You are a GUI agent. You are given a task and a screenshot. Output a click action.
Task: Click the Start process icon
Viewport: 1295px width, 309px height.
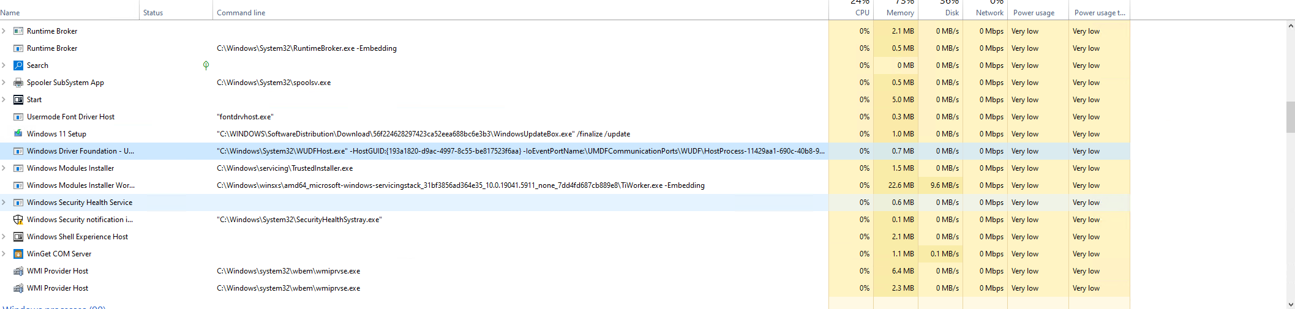pos(18,100)
